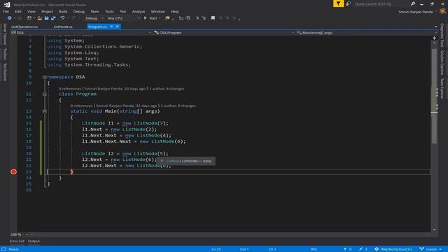Image resolution: width=448 pixels, height=252 pixels.
Task: Open the Window menu
Action: pos(157,12)
